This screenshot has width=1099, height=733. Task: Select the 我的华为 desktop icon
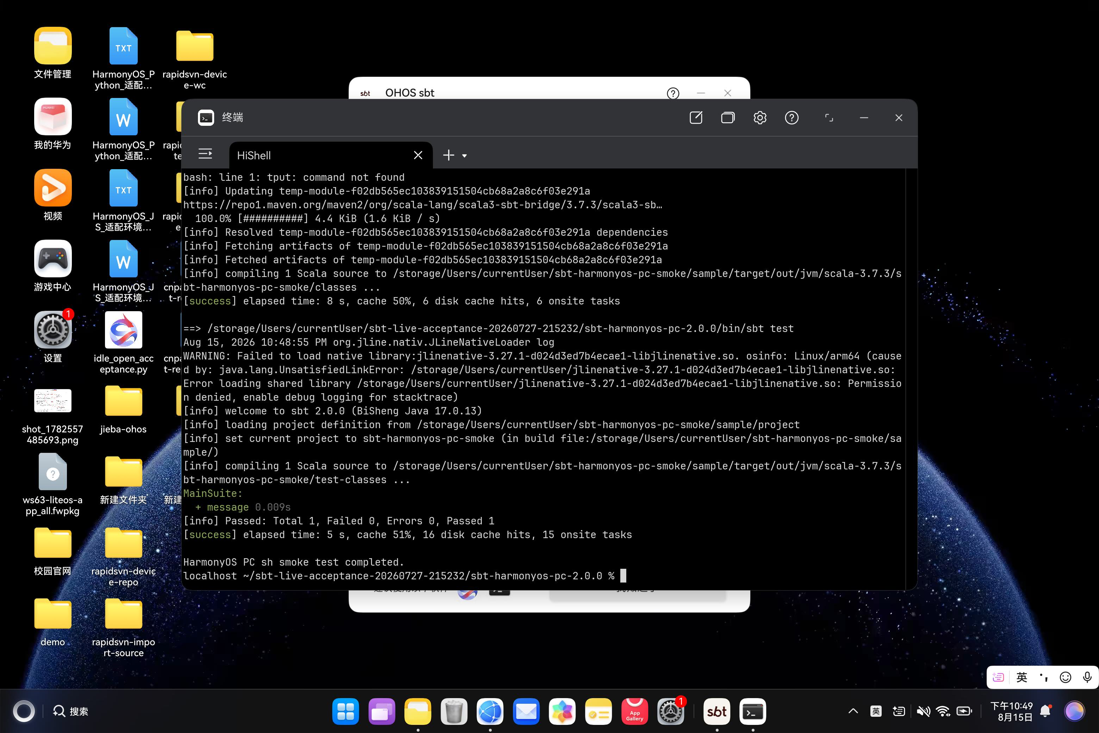(53, 124)
